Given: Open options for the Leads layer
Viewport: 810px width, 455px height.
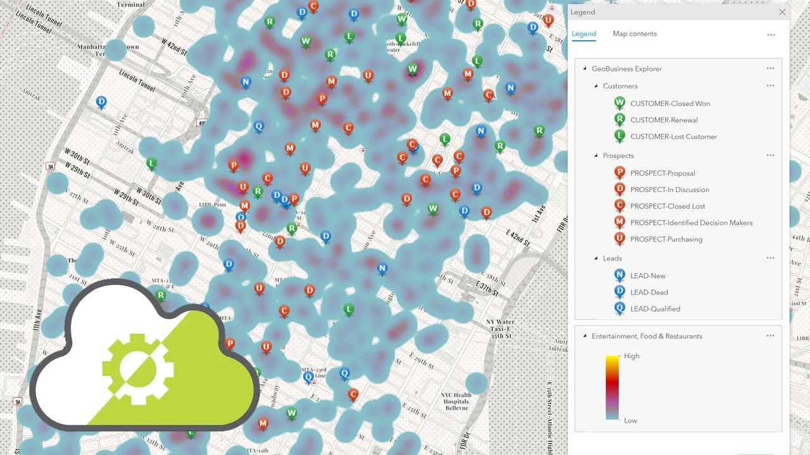Looking at the screenshot, I should [770, 258].
